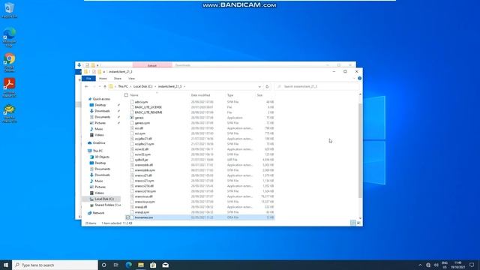The height and width of the screenshot is (270, 480).
Task: Open the File ribbon tab
Action: 88,79
